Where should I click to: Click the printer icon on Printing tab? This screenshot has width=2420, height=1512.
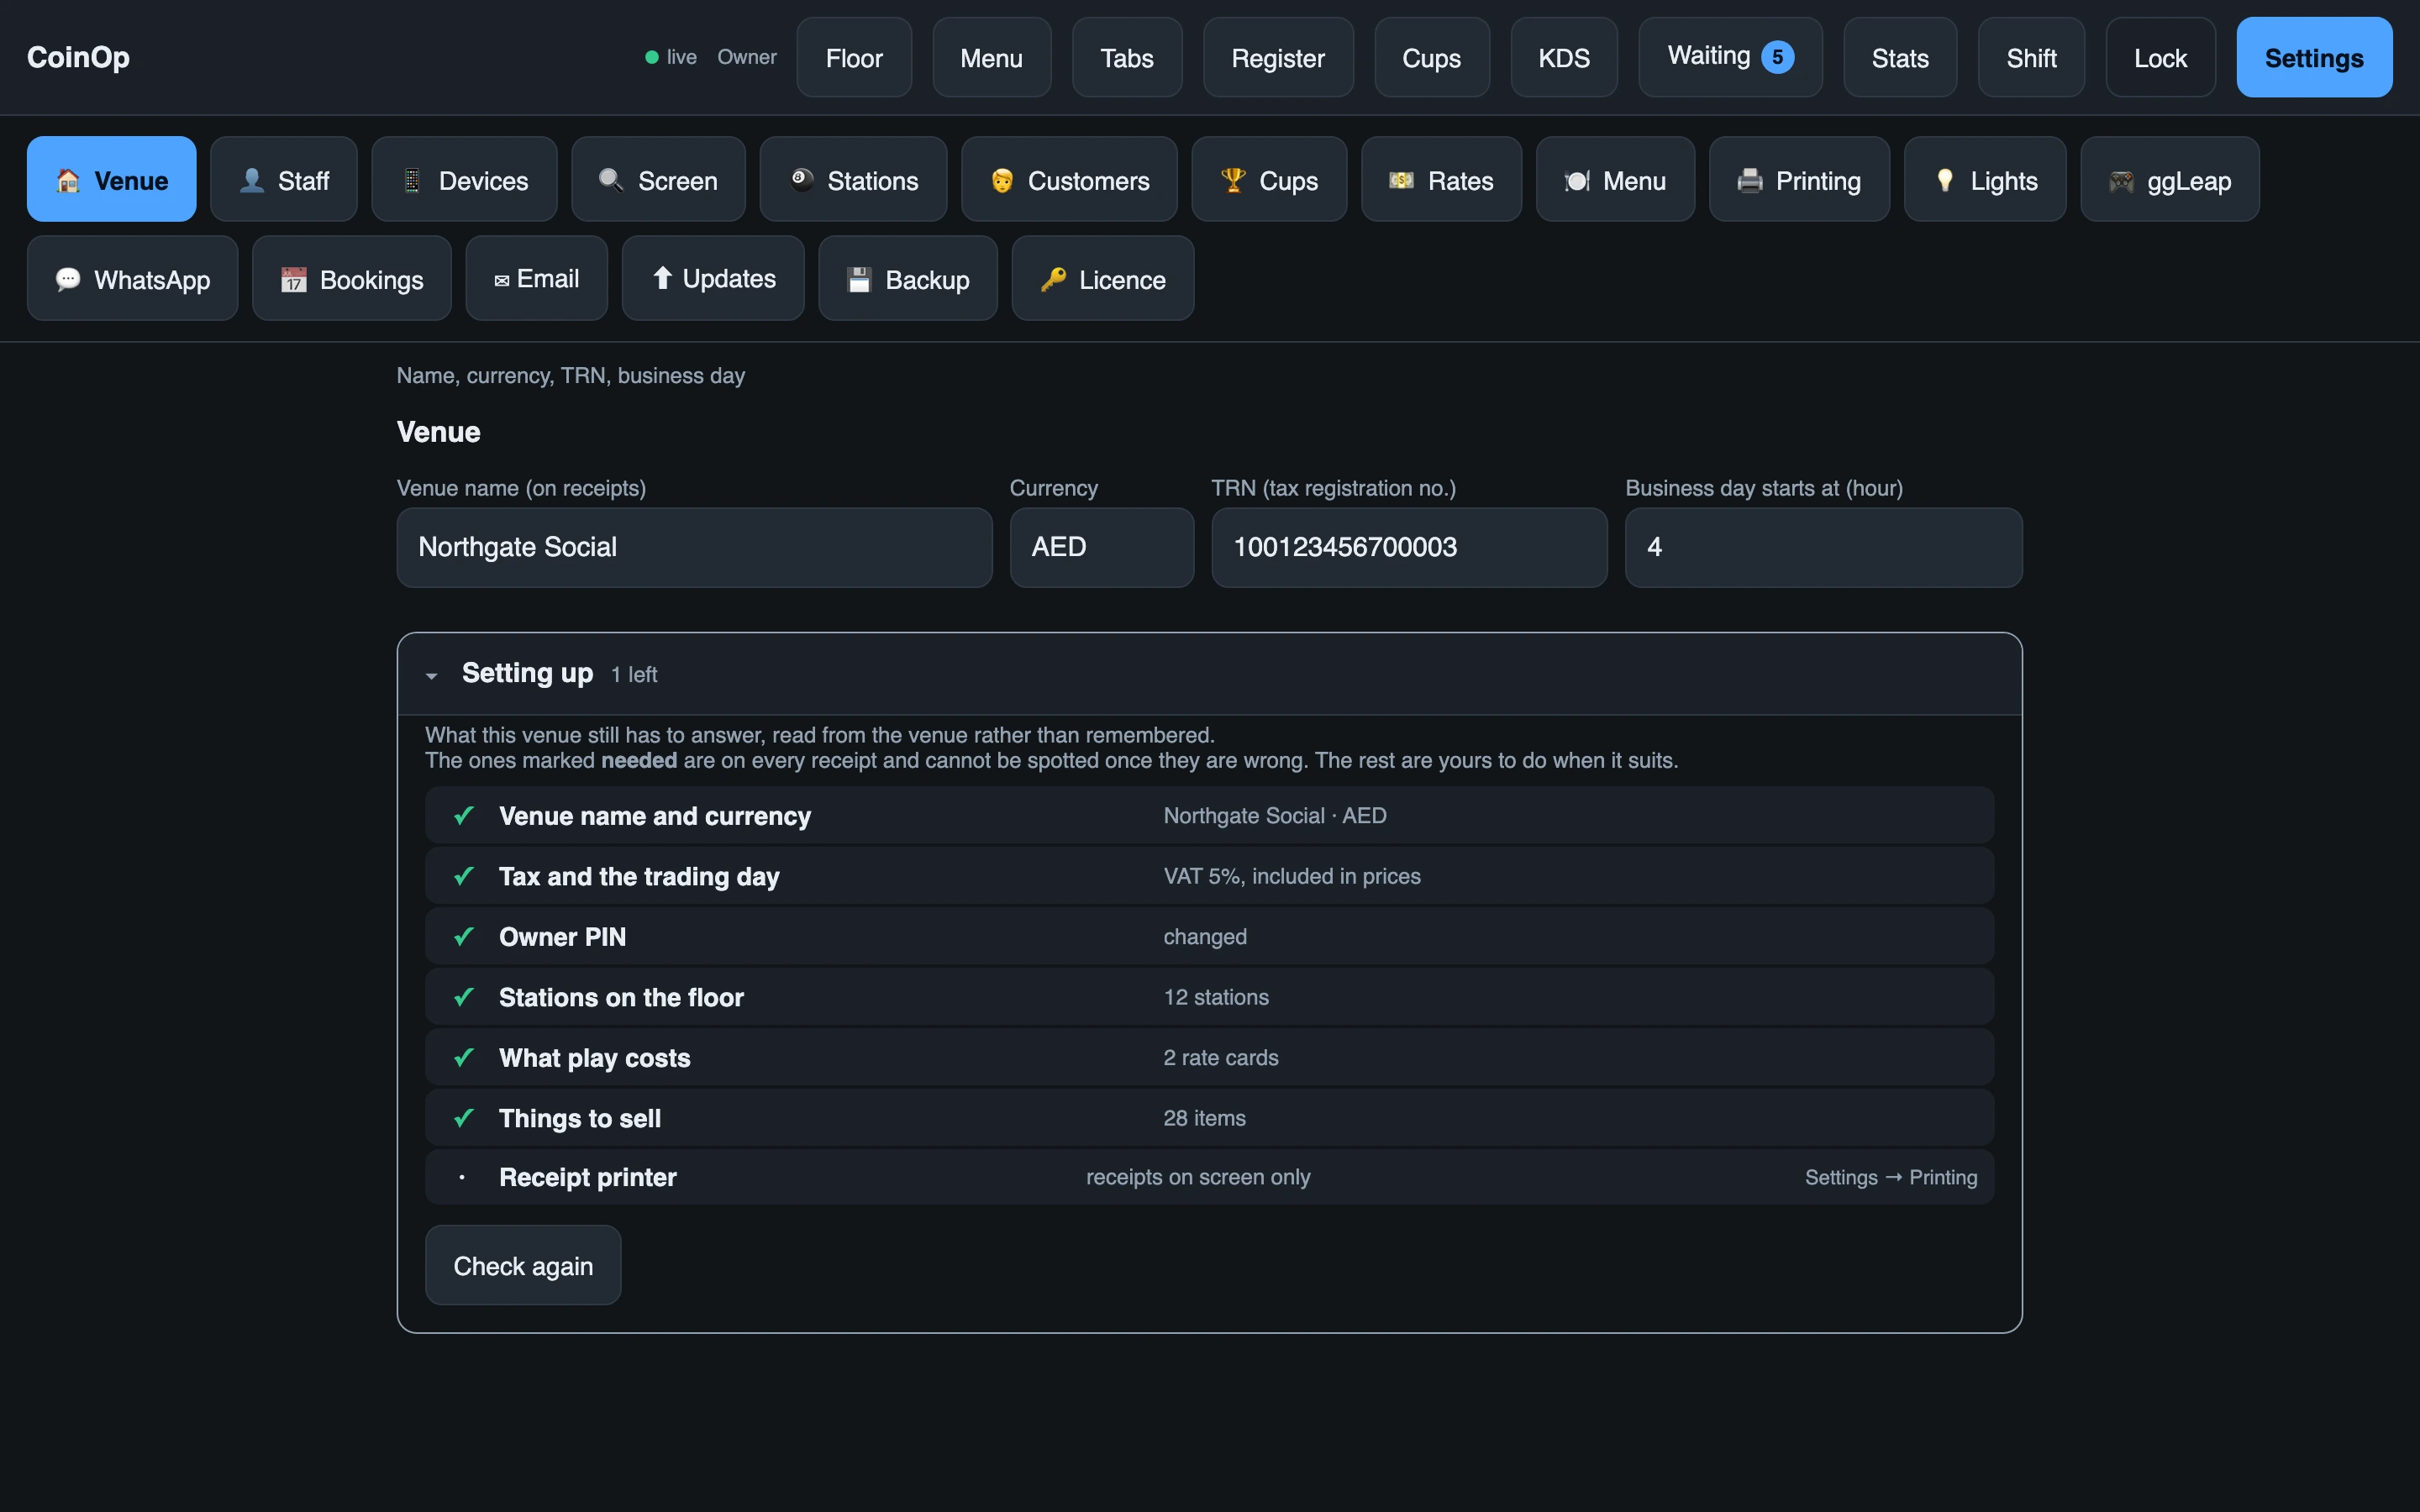[1750, 180]
